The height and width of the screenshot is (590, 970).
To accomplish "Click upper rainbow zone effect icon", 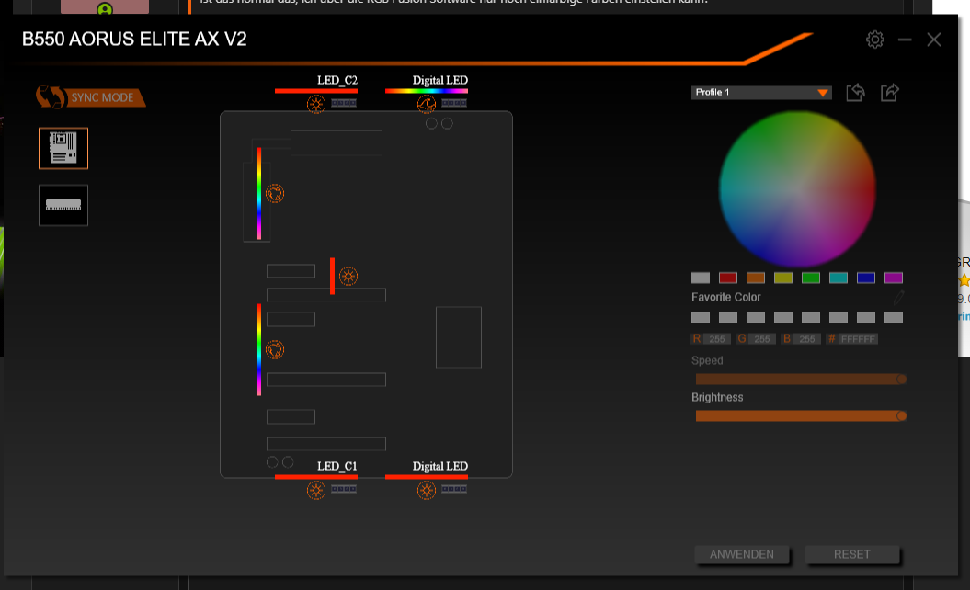I will (x=275, y=194).
